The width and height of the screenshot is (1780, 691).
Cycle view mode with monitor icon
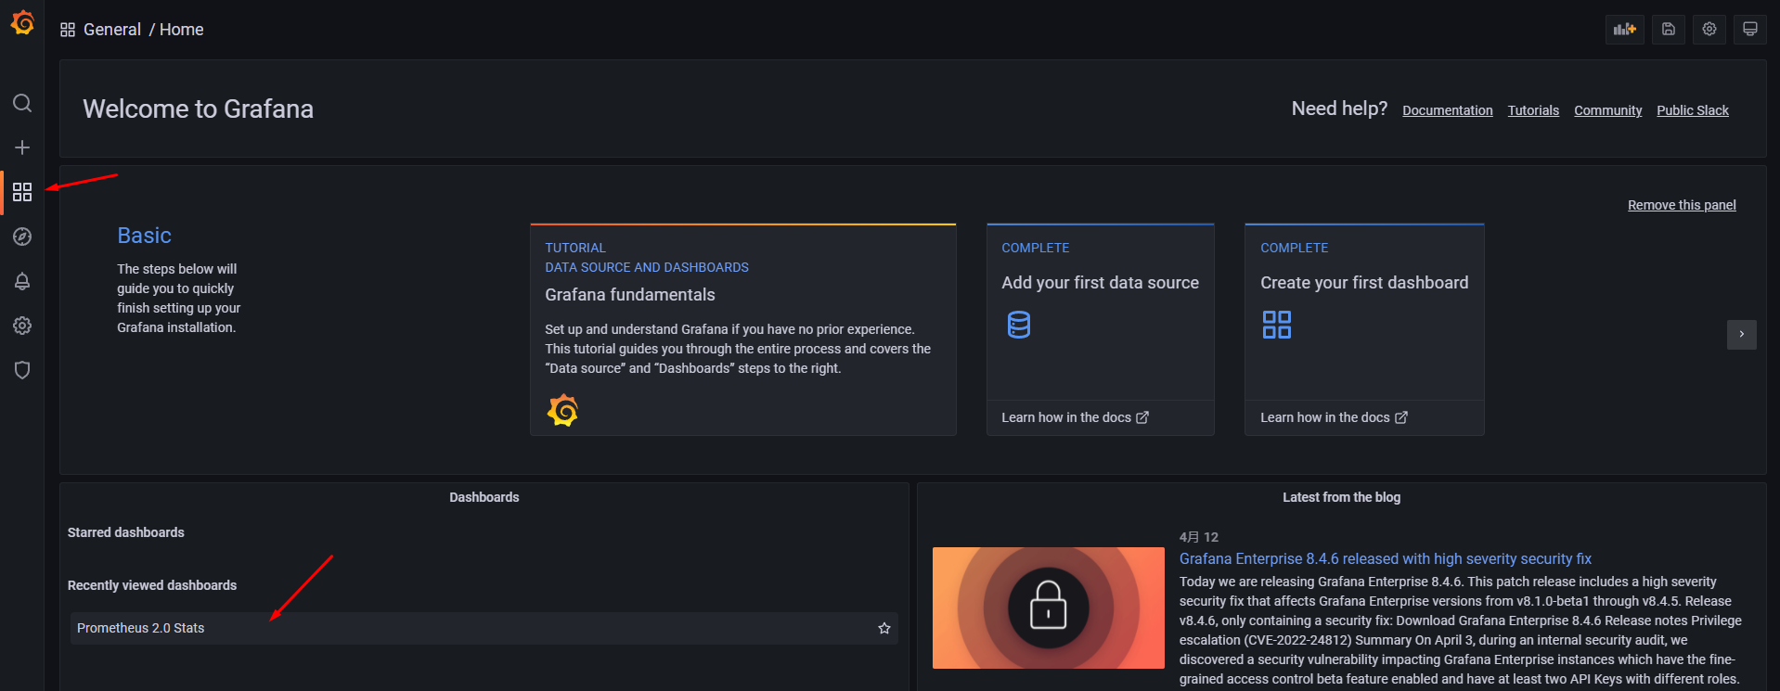click(1750, 29)
